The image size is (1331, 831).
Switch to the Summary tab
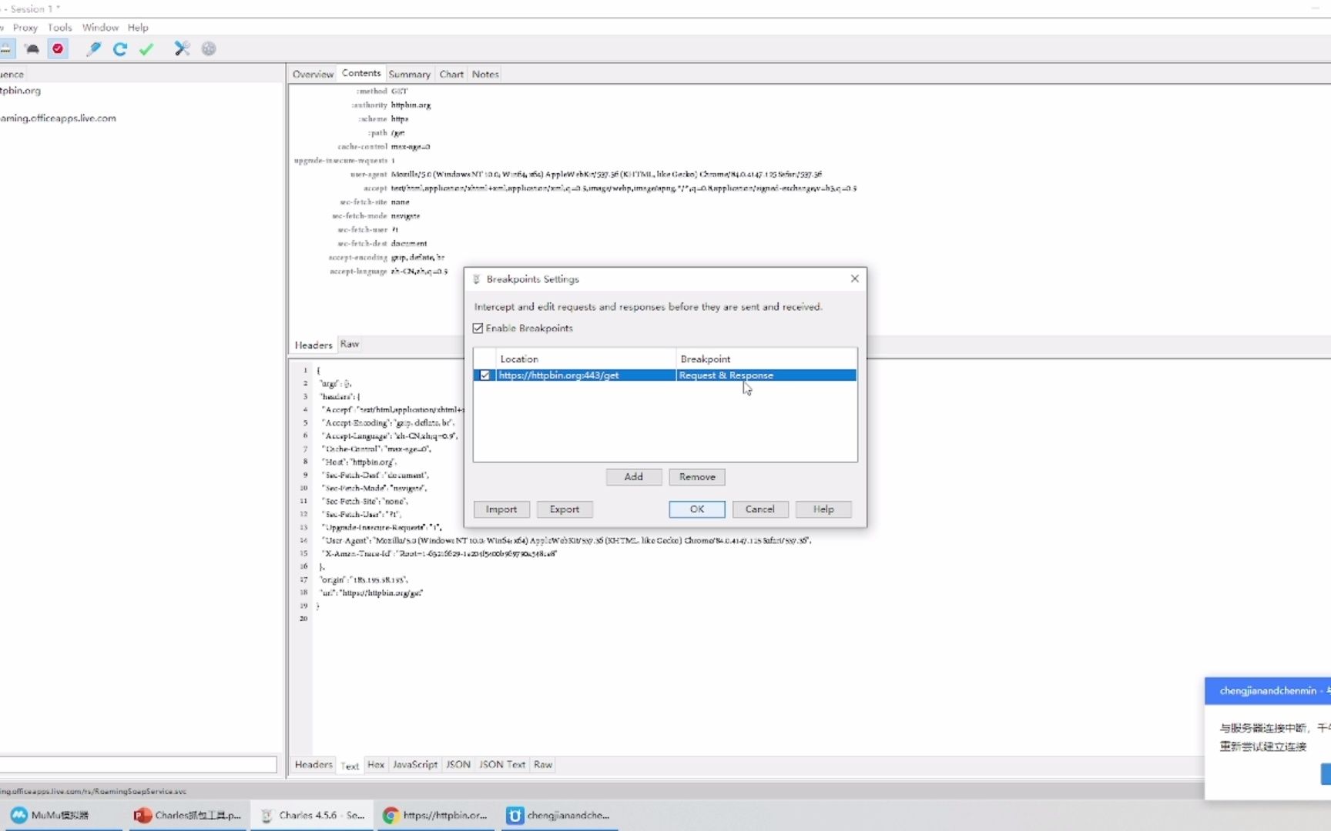409,74
